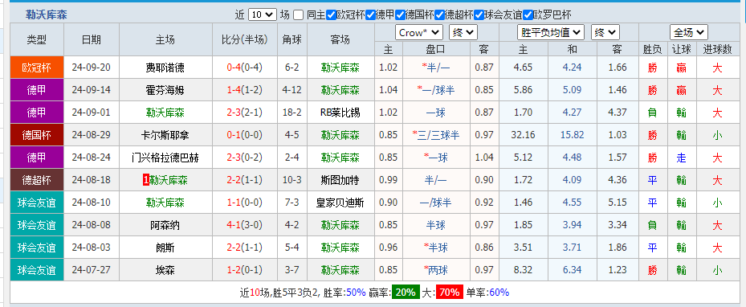Click the 类型 column header
Viewport: 746px width, 307px height.
point(37,40)
